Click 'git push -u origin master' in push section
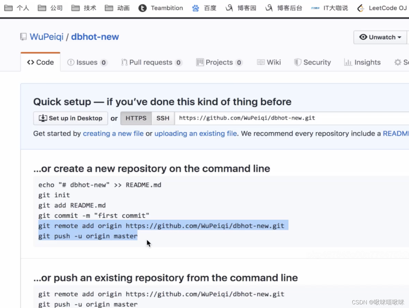The width and height of the screenshot is (409, 308). [x=88, y=304]
